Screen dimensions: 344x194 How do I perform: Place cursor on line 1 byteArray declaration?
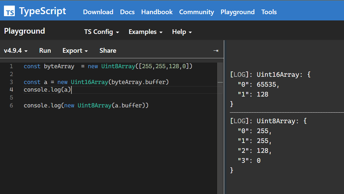tap(108, 66)
